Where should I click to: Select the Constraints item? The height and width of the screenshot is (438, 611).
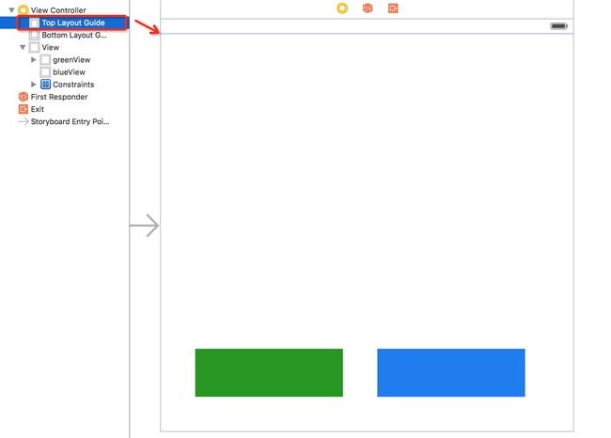tap(73, 85)
